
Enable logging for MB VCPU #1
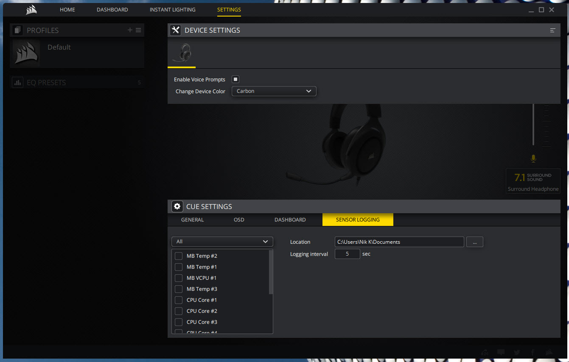179,278
